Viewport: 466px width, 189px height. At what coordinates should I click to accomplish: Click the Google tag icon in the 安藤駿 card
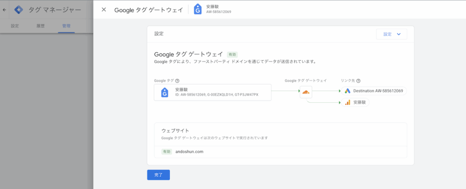tap(165, 92)
